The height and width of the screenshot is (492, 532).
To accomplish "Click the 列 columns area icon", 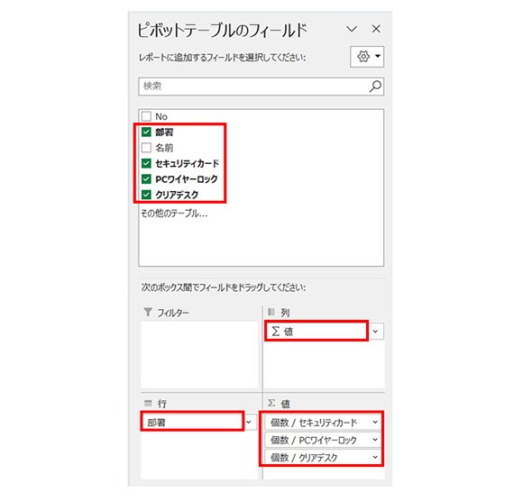I will [271, 312].
